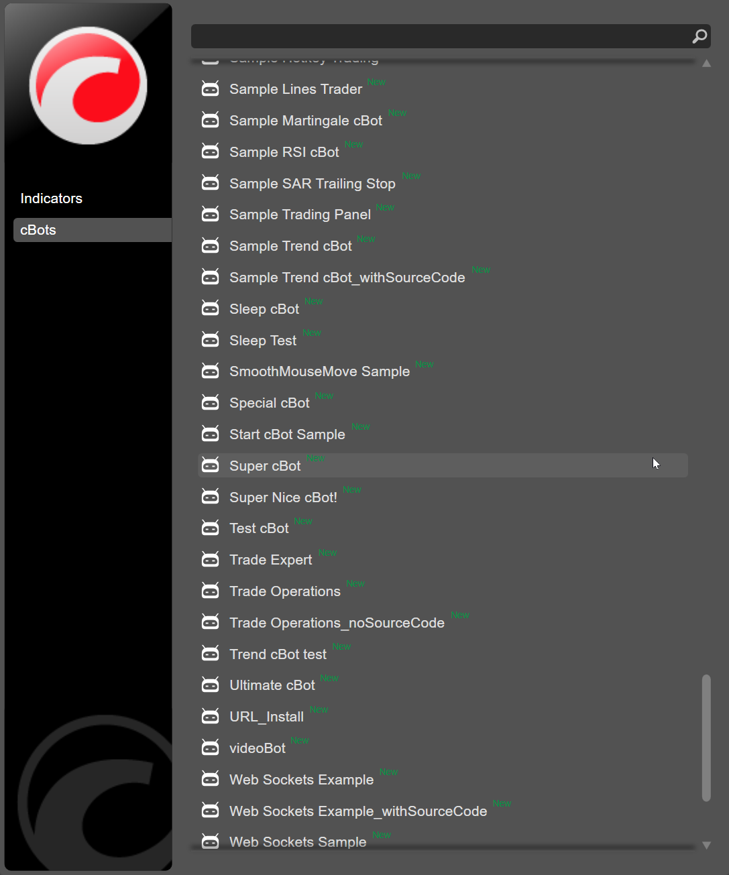The height and width of the screenshot is (875, 729).
Task: Select Sample SAR Trailing Stop
Action: (312, 184)
